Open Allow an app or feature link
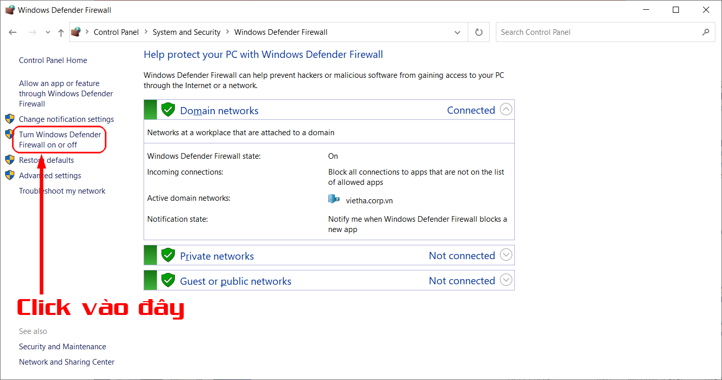The image size is (722, 380). point(66,94)
